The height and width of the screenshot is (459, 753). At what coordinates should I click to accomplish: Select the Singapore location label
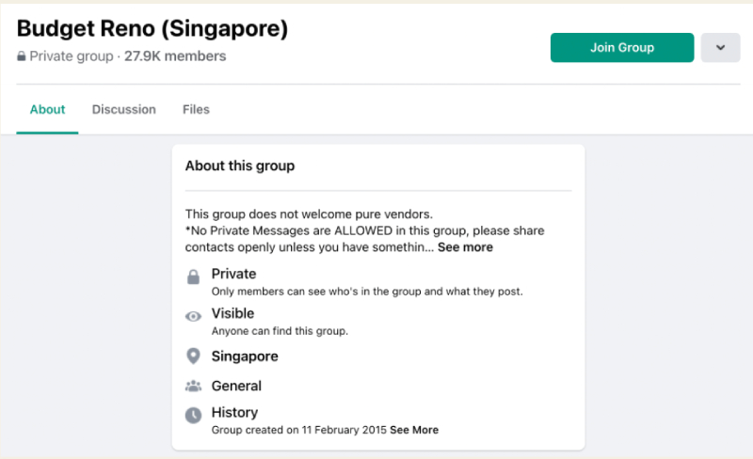point(245,356)
